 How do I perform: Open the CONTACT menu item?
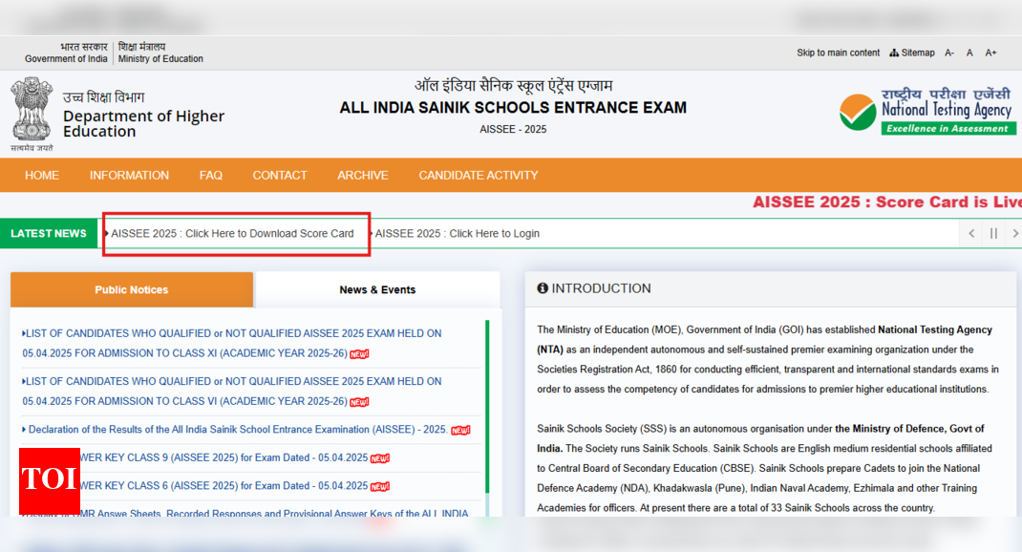[280, 176]
